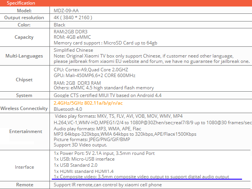Click the 'Support 3D Video output.' line
The height and width of the screenshot is (189, 252).
(80, 145)
